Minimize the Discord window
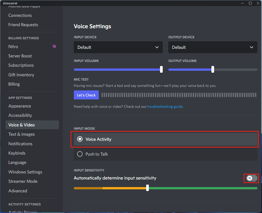The image size is (262, 213). tap(242, 3)
